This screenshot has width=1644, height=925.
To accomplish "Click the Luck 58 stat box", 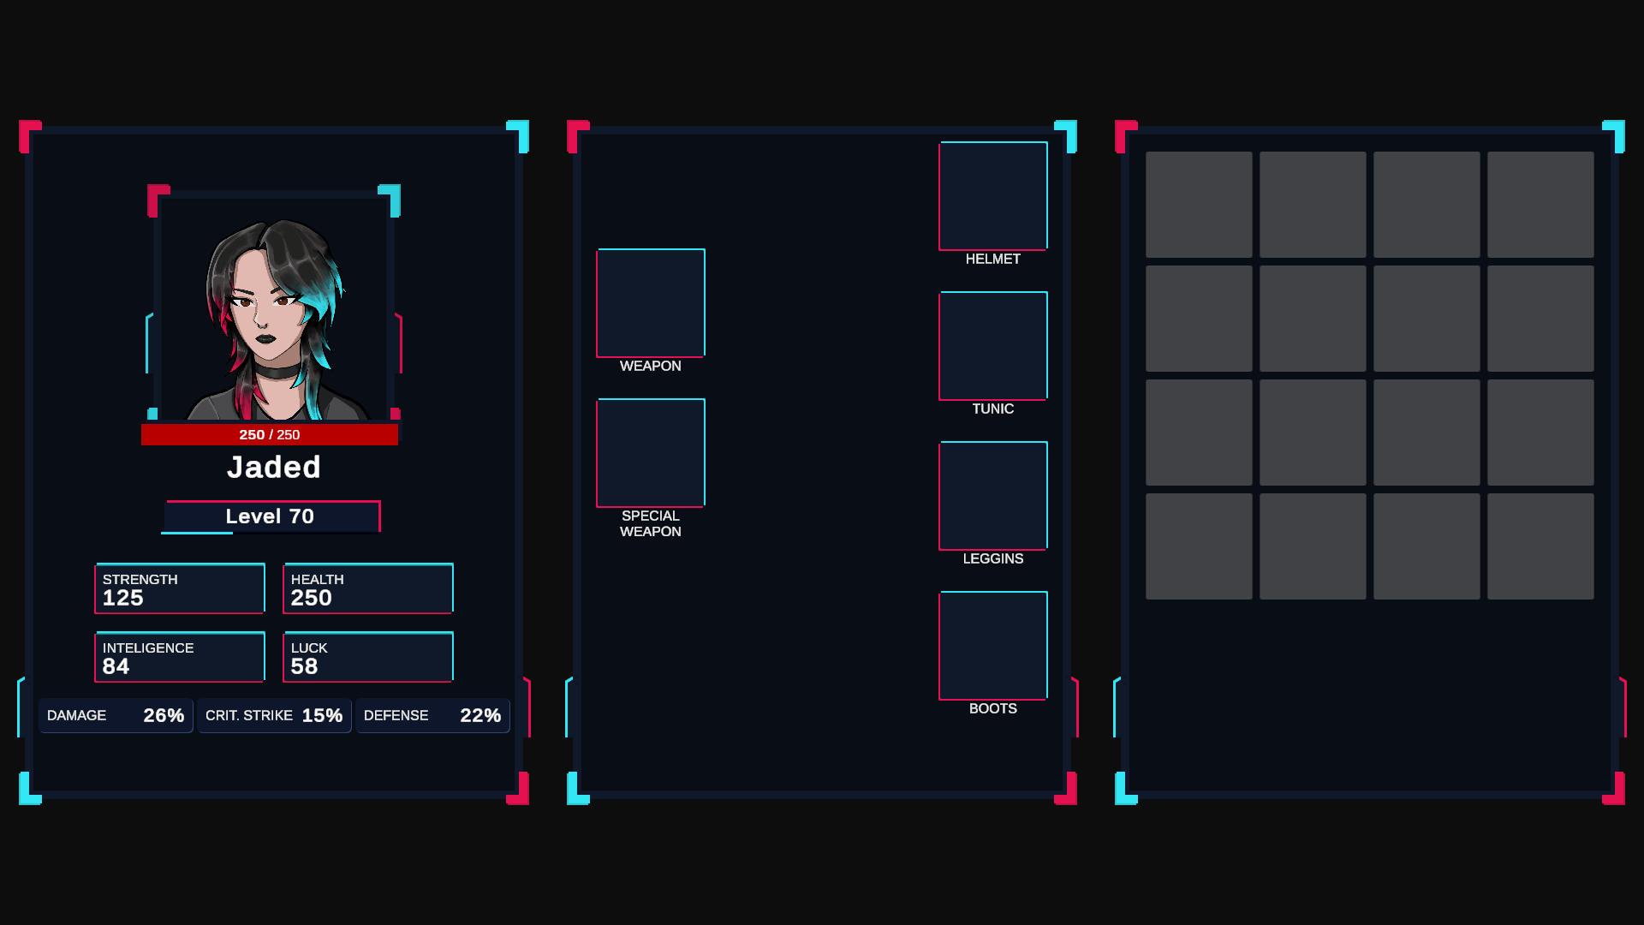I will coord(368,657).
